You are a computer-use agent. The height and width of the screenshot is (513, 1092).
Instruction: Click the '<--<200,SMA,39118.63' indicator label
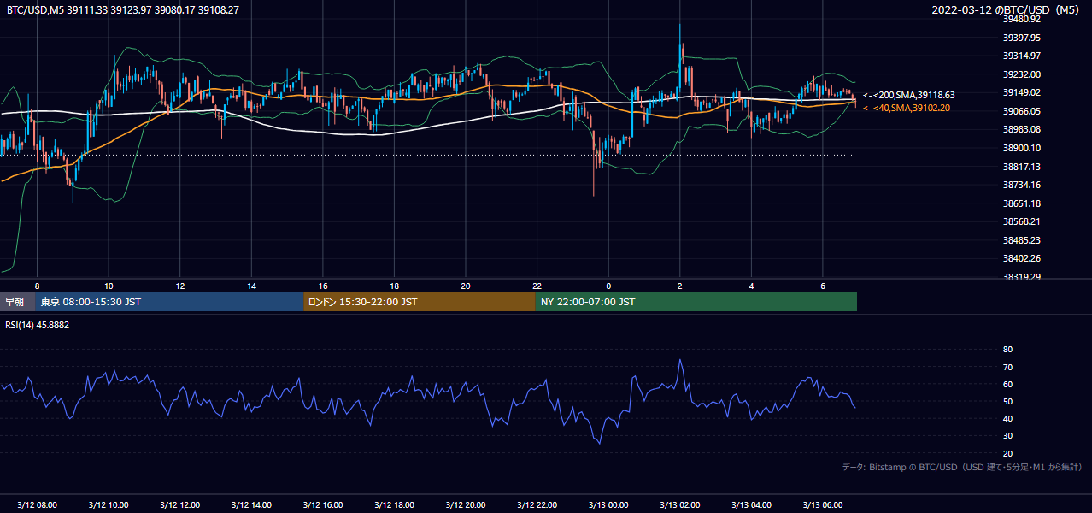909,95
